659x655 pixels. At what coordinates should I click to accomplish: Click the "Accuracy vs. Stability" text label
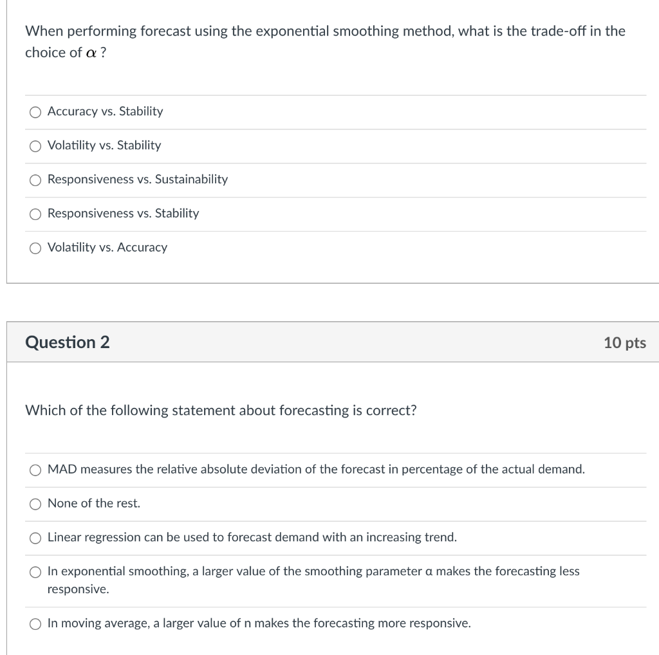[x=105, y=111]
